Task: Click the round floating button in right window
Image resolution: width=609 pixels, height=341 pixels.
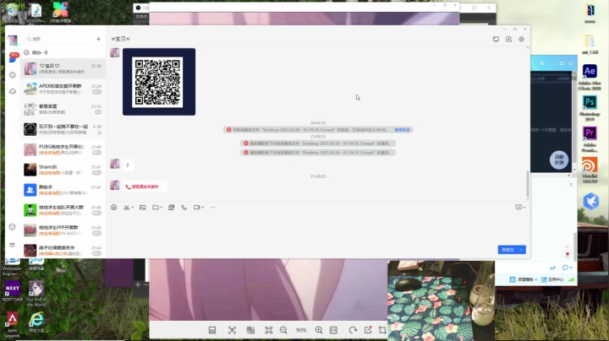Action: [x=559, y=160]
